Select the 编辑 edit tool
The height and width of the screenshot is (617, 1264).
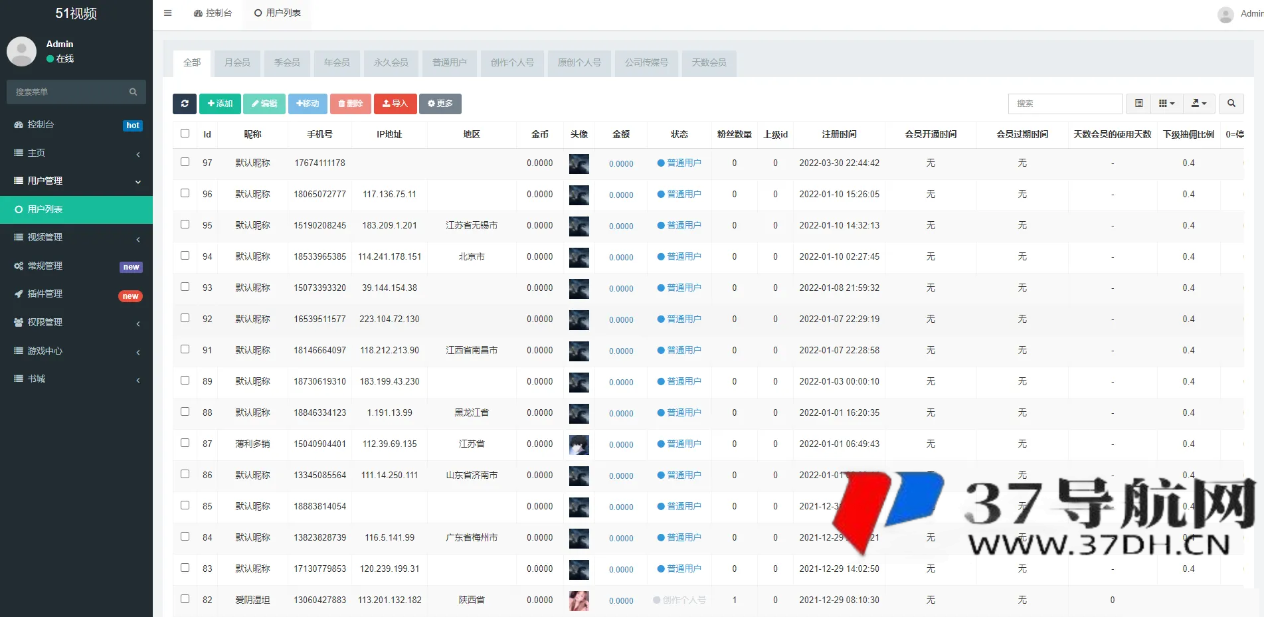coord(264,104)
